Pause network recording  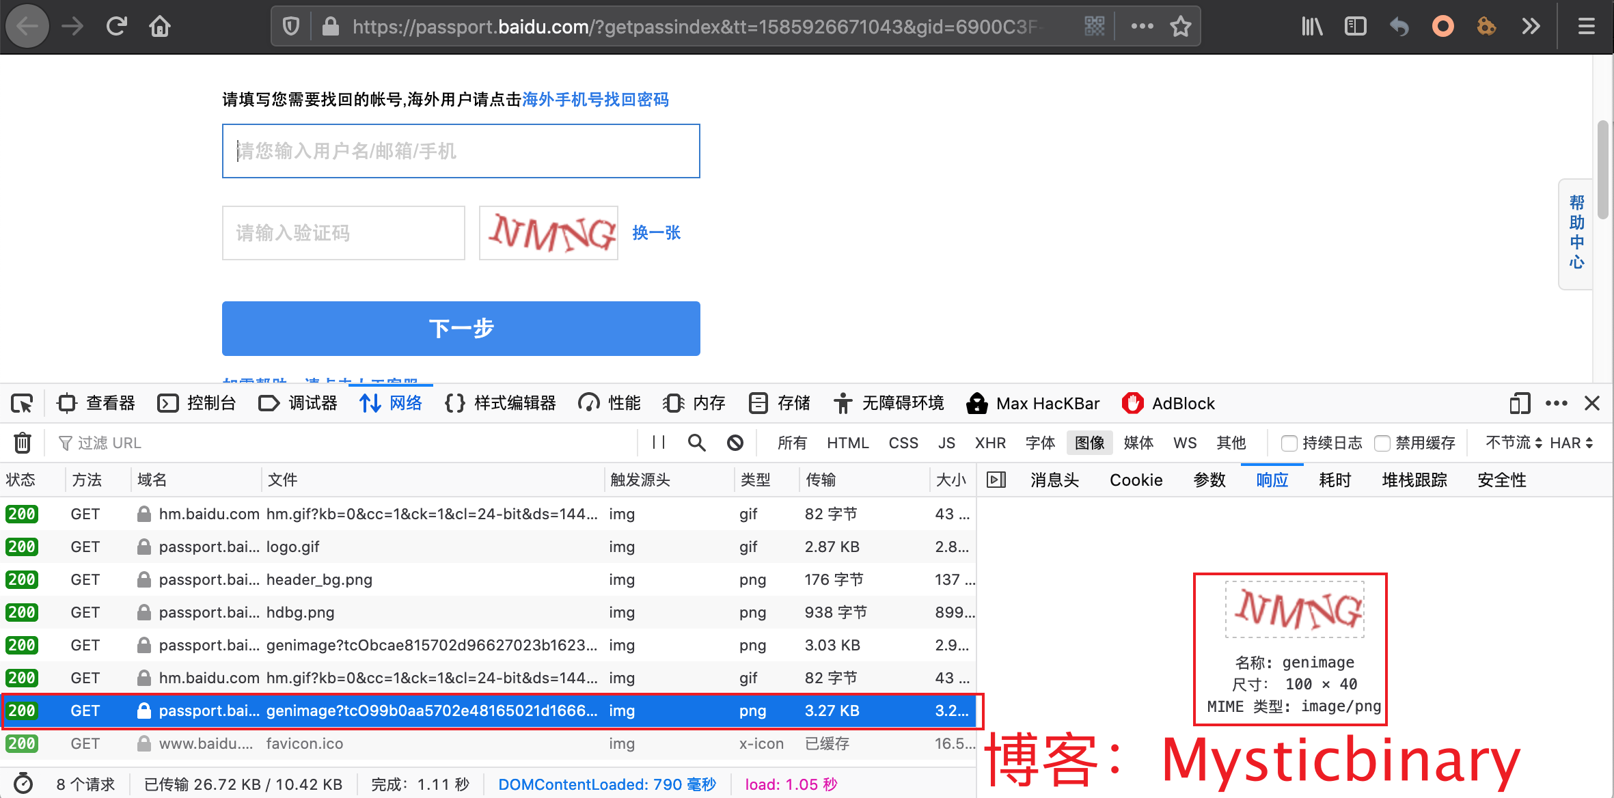coord(659,443)
